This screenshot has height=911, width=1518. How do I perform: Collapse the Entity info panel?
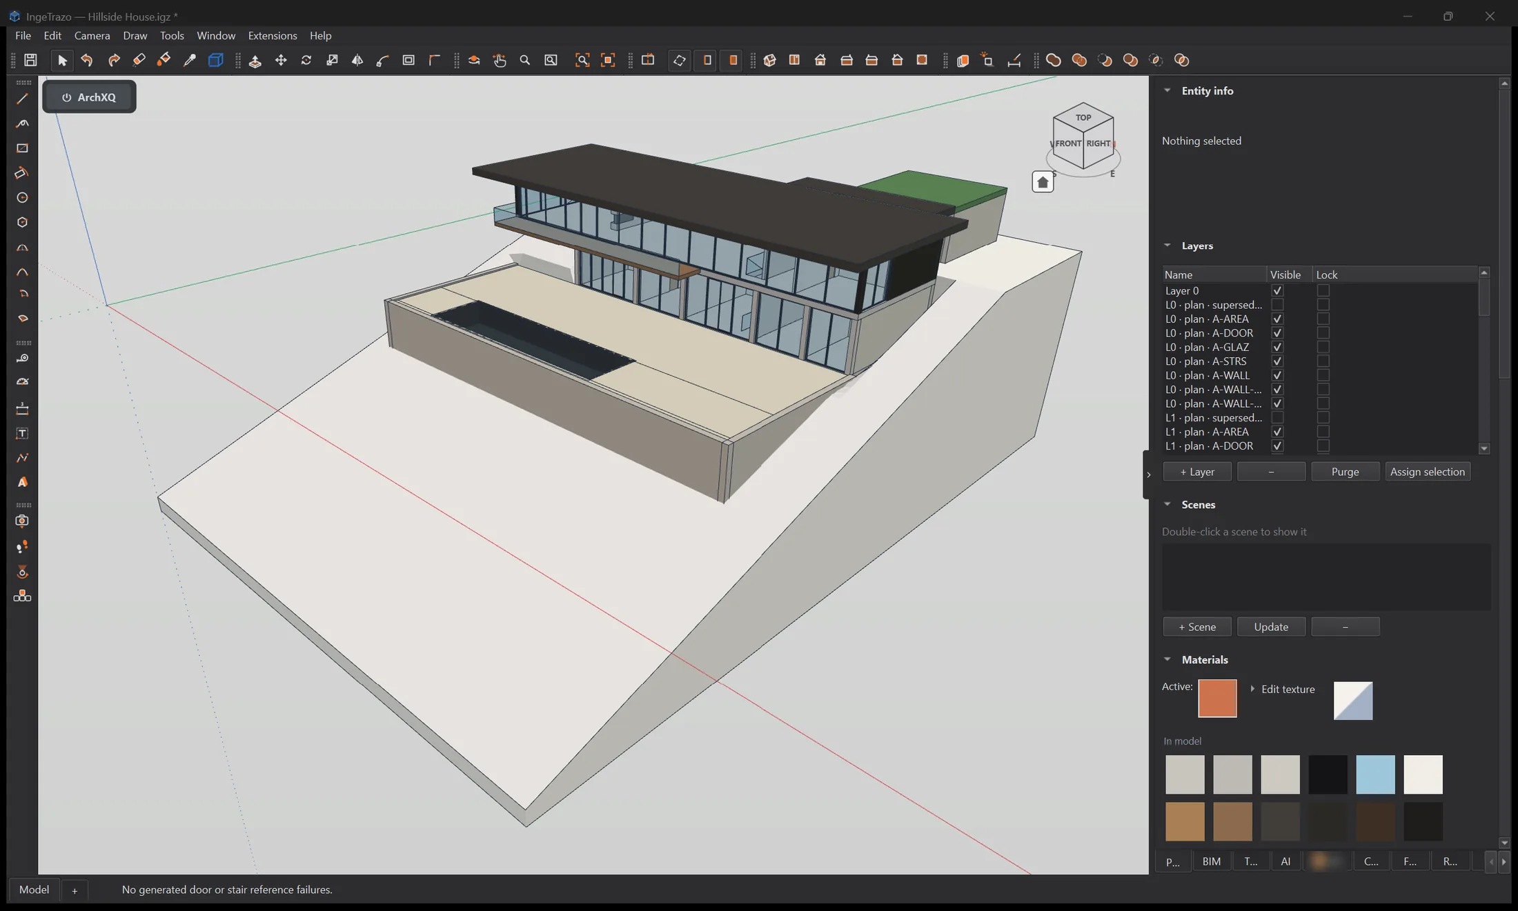pos(1167,90)
